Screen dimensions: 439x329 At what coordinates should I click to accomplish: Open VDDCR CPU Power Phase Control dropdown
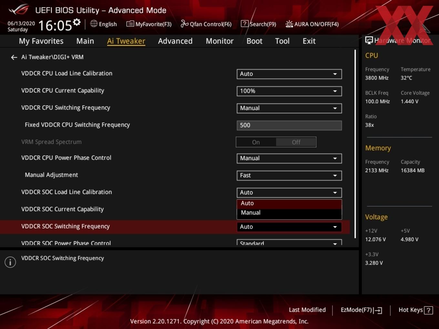click(x=289, y=158)
